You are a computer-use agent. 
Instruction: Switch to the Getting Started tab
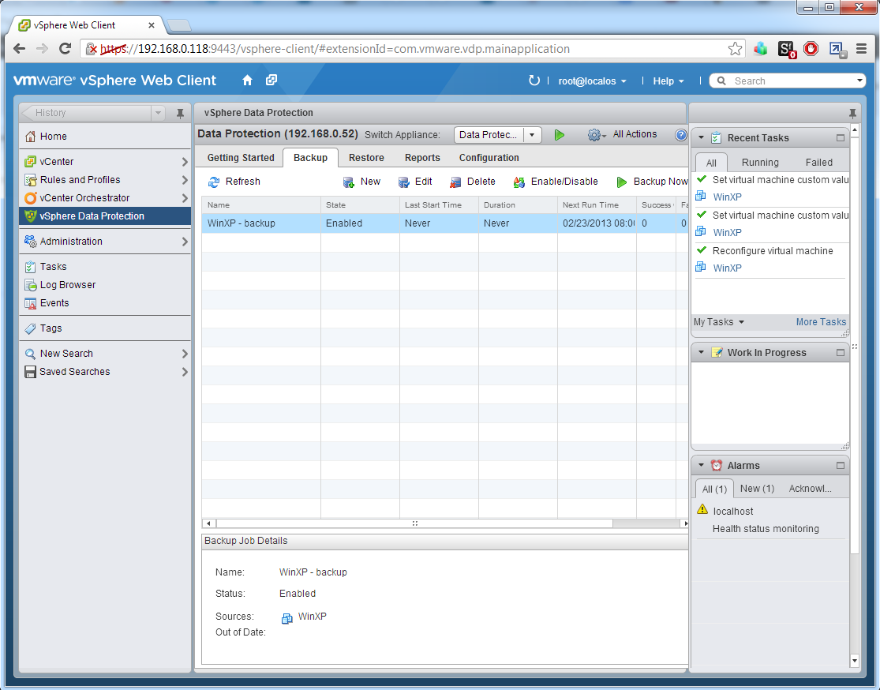[241, 158]
